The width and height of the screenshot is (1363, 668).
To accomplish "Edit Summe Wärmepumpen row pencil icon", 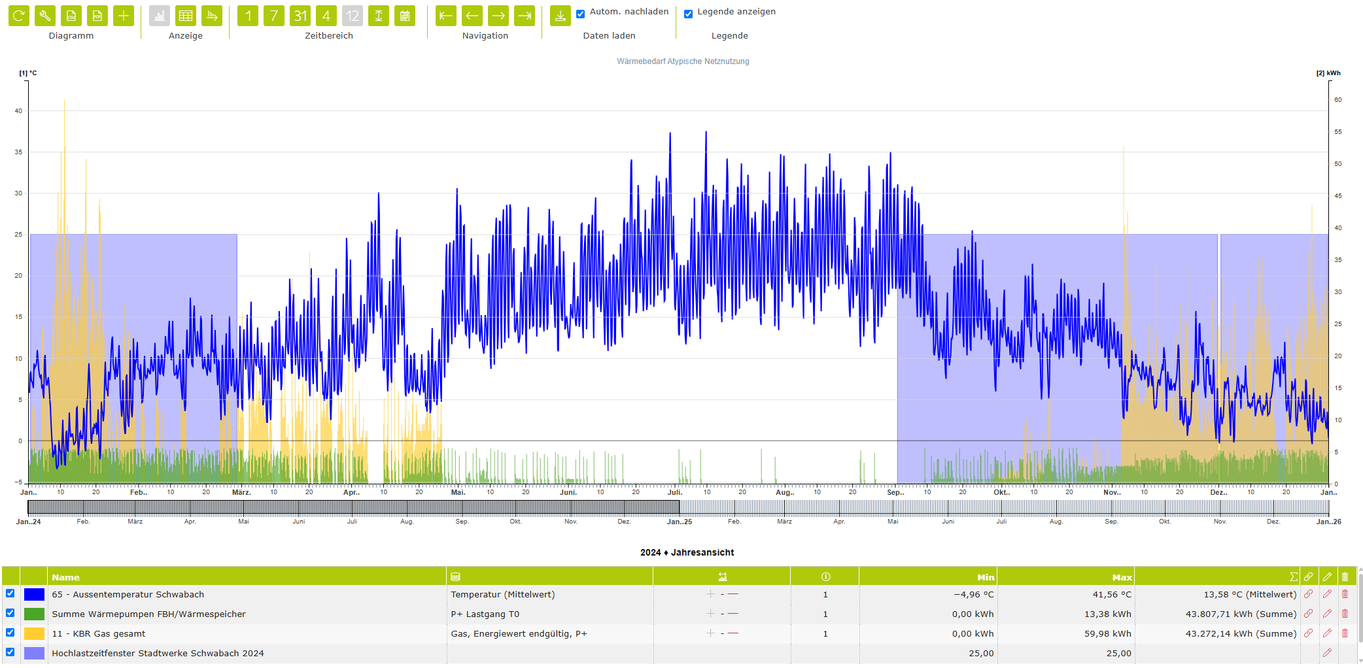I will click(x=1327, y=614).
